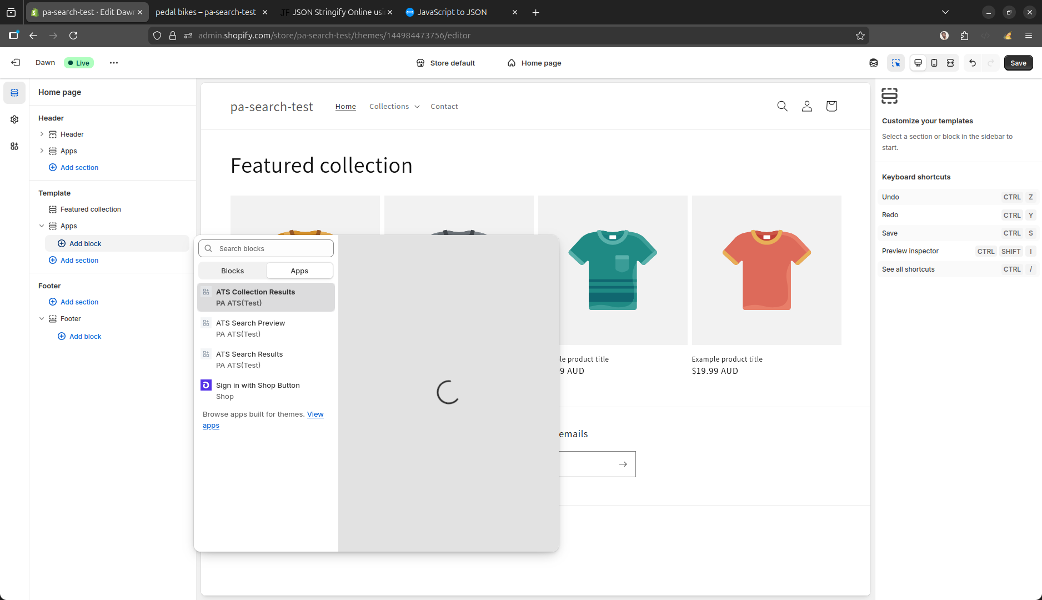Expand the Header section in sidebar

(x=42, y=134)
